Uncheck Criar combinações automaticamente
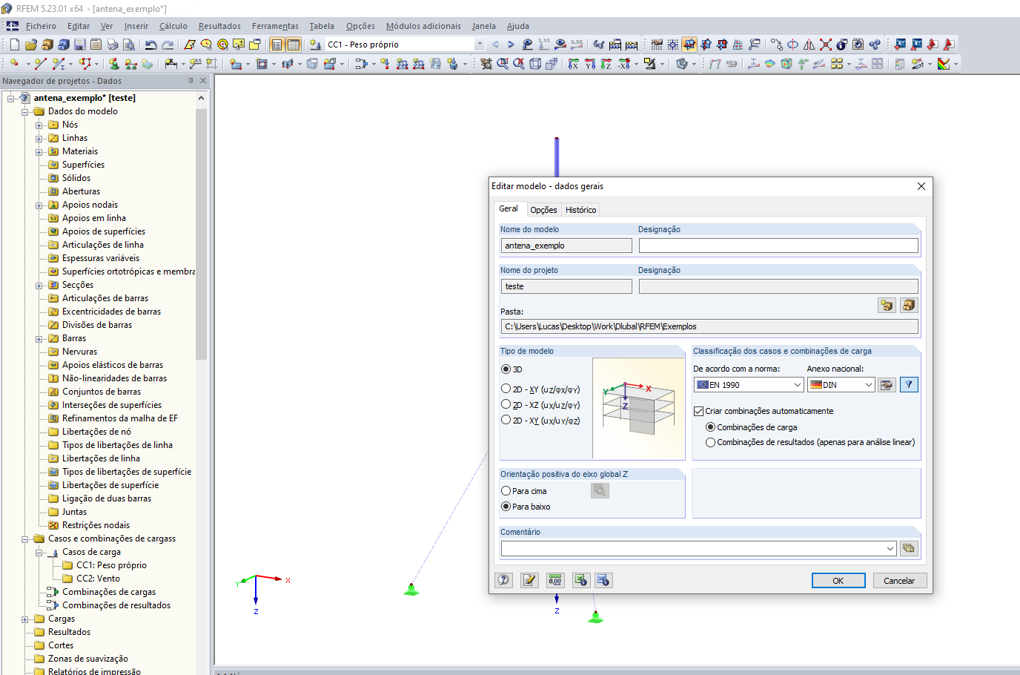This screenshot has height=675, width=1020. pyautogui.click(x=698, y=411)
